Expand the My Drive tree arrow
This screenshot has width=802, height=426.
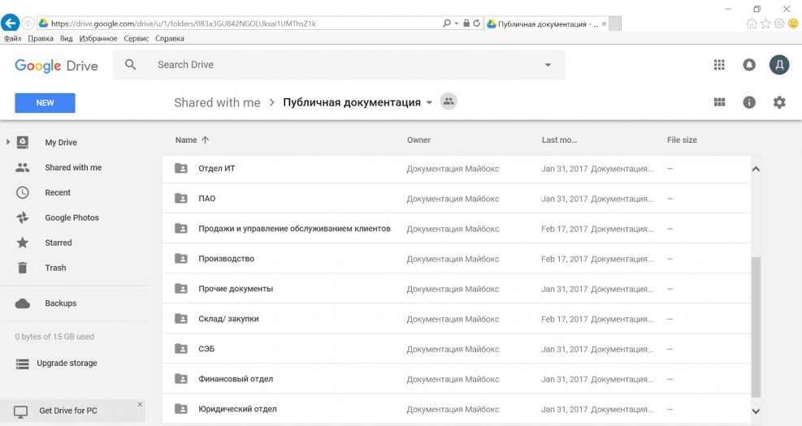tap(8, 143)
